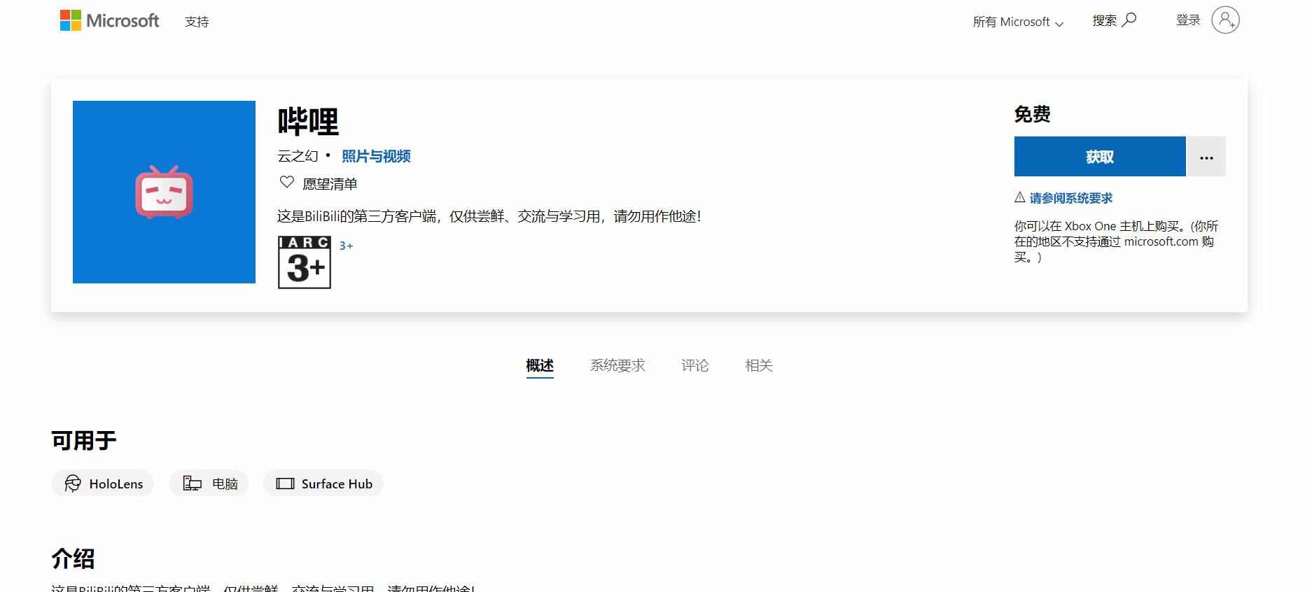Viewport: 1312px width, 592px height.
Task: Click the 获取 button
Action: click(1100, 157)
